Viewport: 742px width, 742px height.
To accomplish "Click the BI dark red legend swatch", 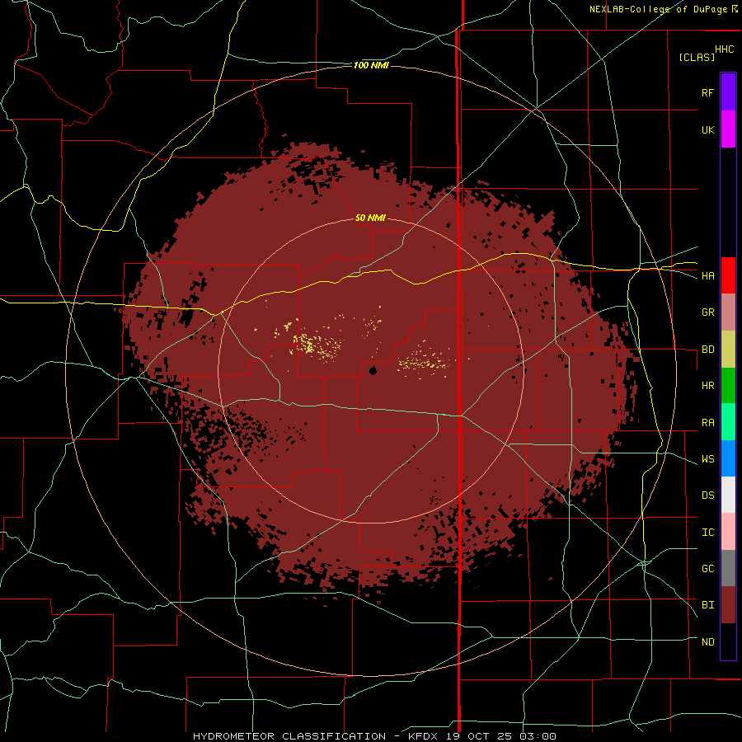I will [728, 605].
